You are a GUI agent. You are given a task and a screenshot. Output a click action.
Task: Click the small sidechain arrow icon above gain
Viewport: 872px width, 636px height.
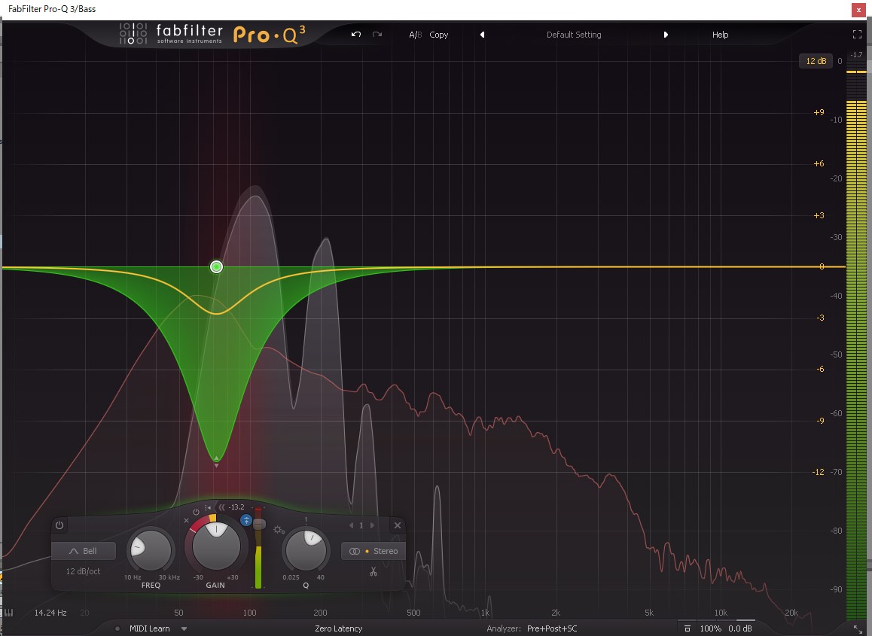pyautogui.click(x=207, y=507)
